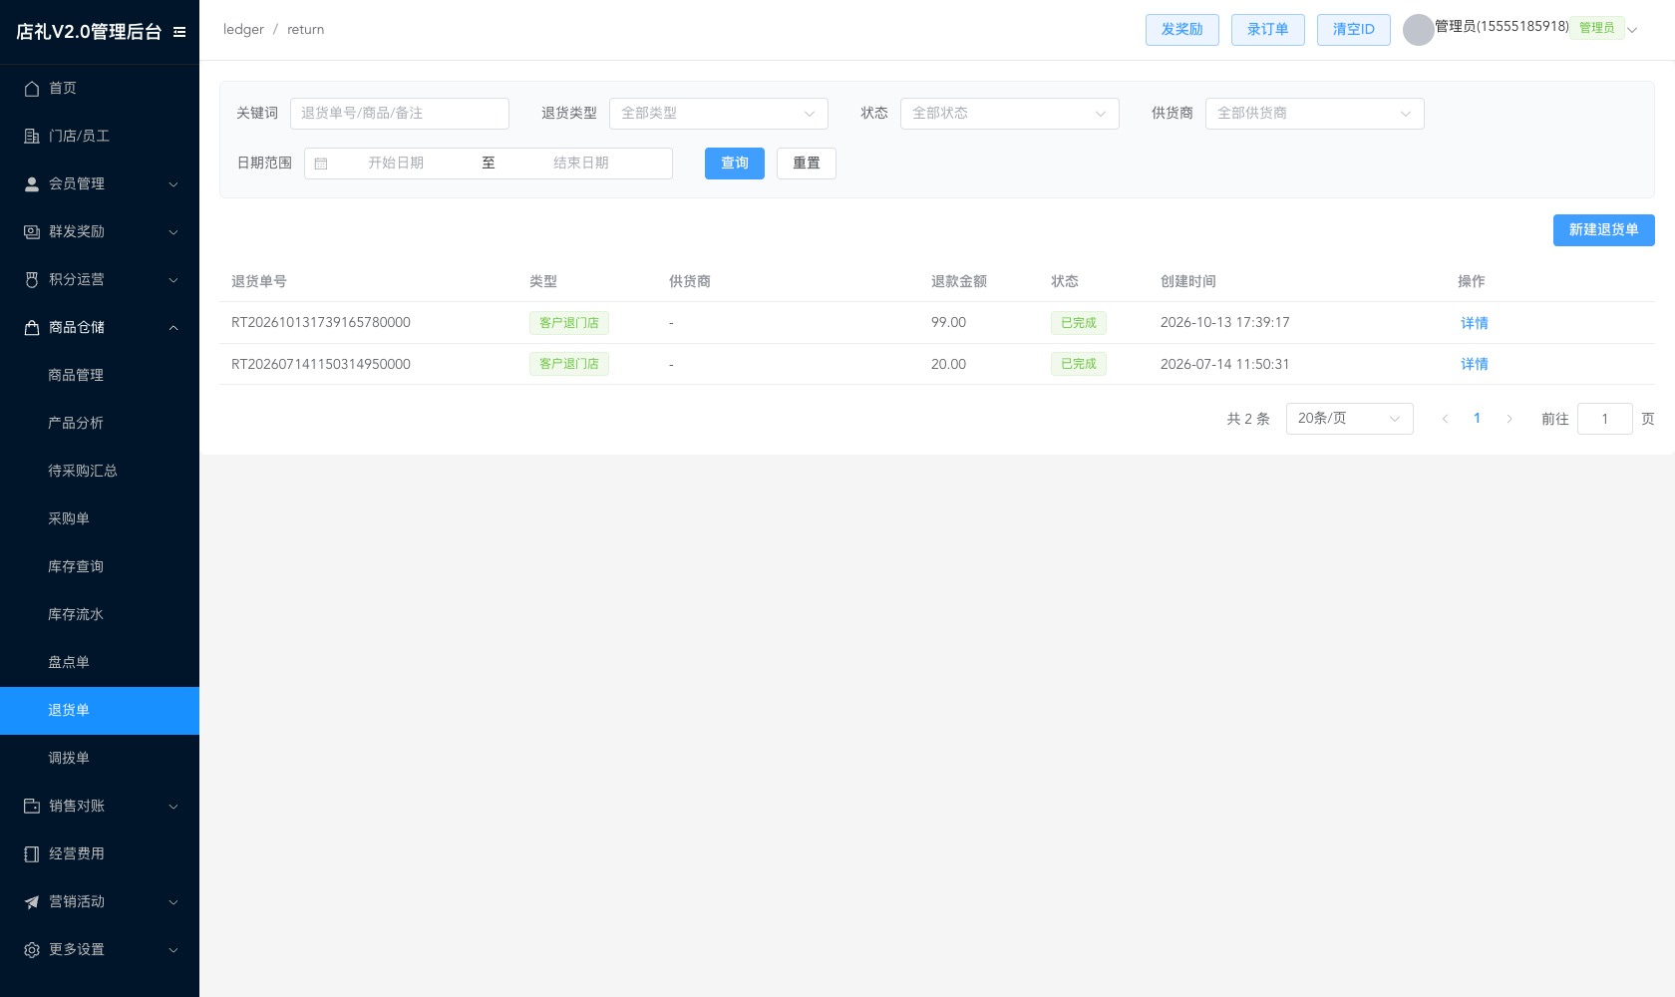
Task: Open 采购单 menu item
Action: click(x=100, y=519)
